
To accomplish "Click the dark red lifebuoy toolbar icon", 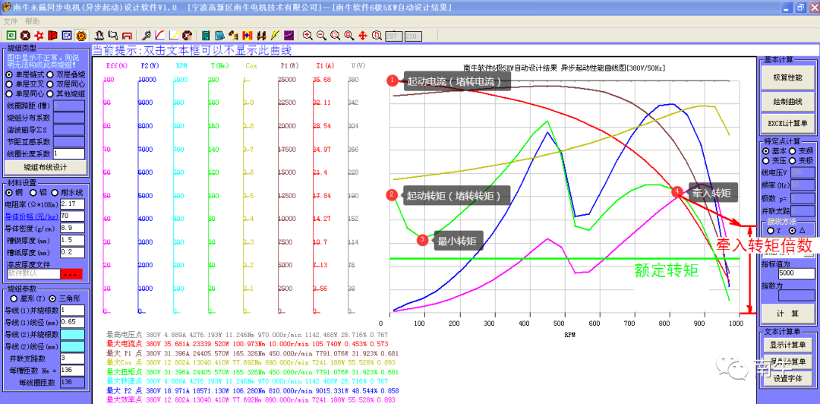I will pos(24,36).
